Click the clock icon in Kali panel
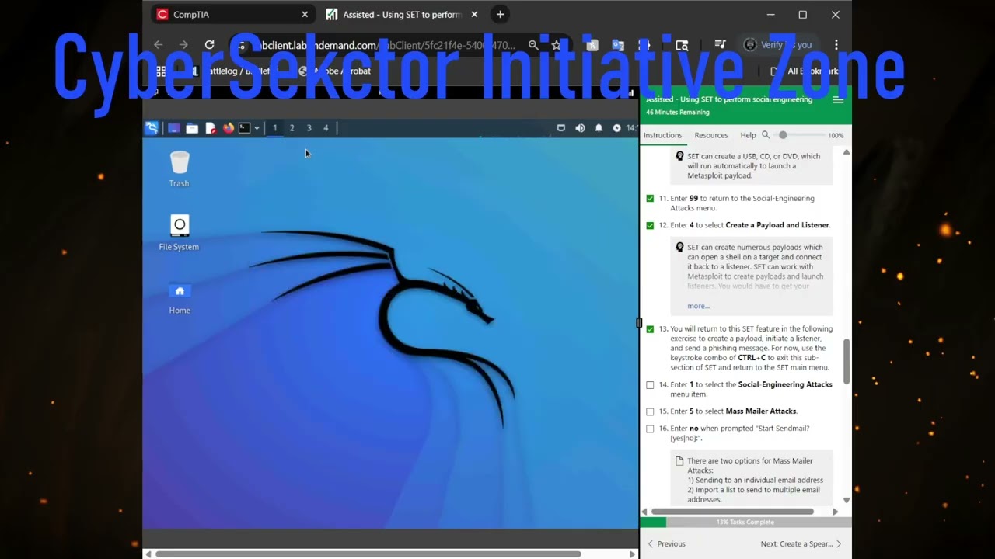The height and width of the screenshot is (559, 995). pyautogui.click(x=617, y=128)
